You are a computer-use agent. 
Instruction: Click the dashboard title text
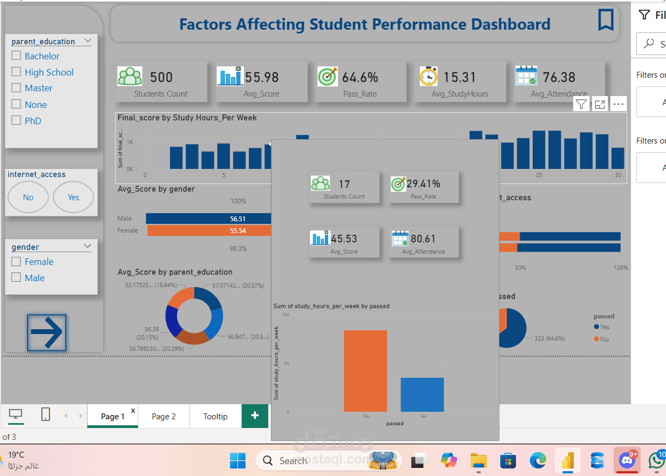click(365, 24)
